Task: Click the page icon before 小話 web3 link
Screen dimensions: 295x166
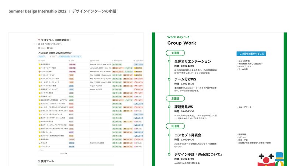Action: pos(39,44)
